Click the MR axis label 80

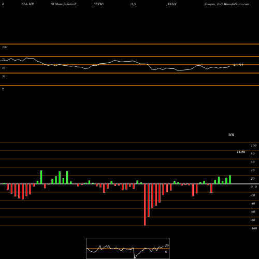[x=253, y=154]
